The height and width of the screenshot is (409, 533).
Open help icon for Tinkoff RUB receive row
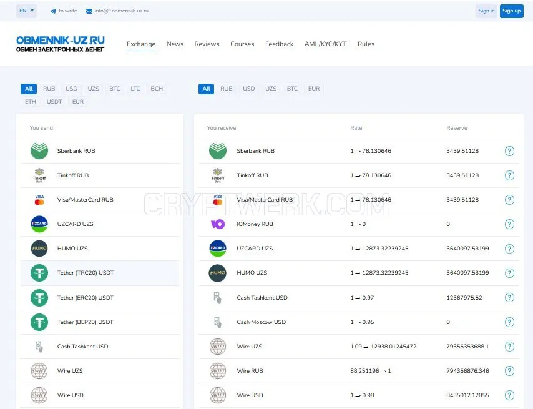(x=509, y=175)
